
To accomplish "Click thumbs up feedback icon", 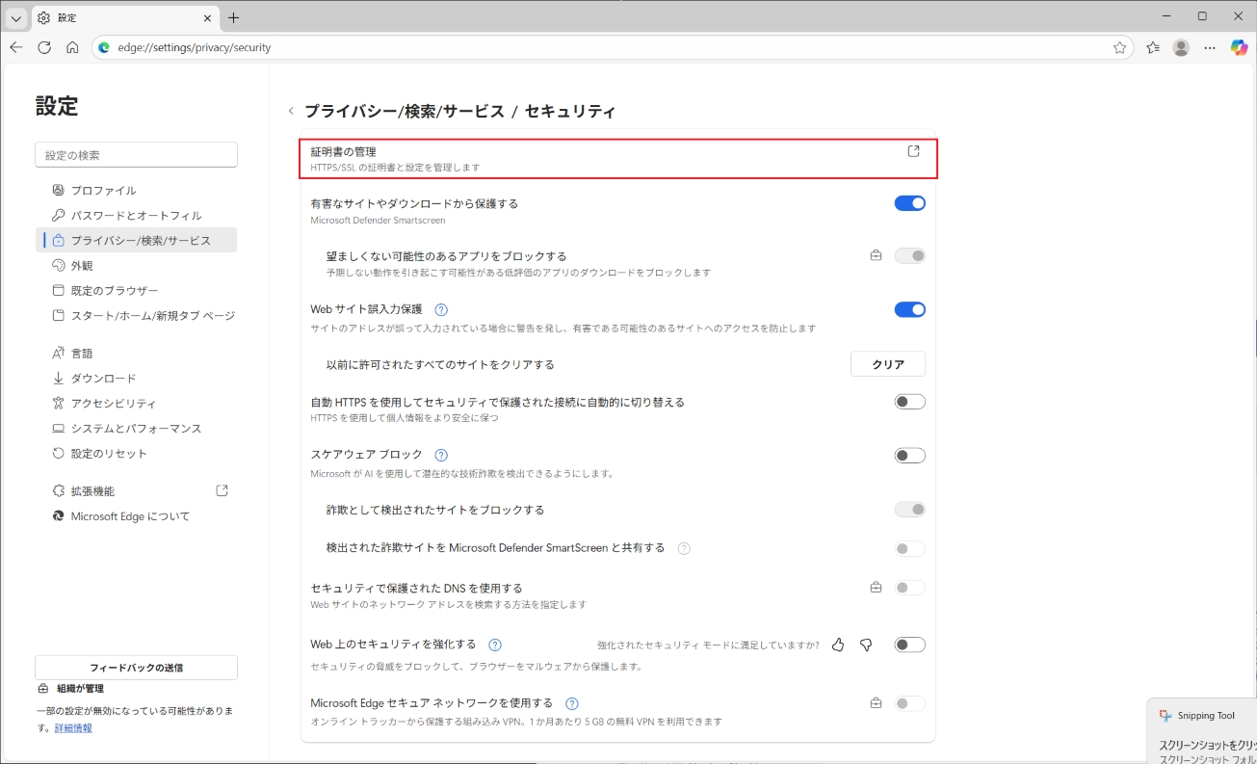I will click(x=838, y=645).
